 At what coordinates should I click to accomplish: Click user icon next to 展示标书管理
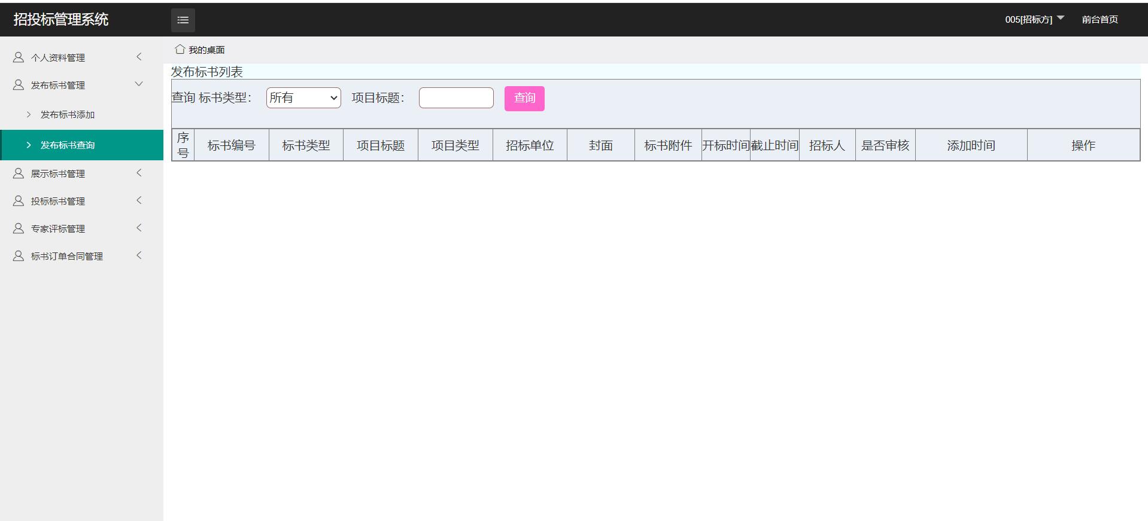(x=19, y=173)
